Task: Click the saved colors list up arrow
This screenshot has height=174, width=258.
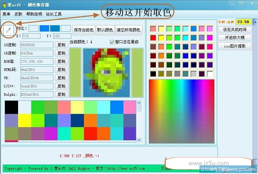Action: click(x=139, y=103)
